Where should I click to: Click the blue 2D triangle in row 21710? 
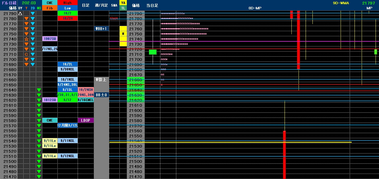coord(33,54)
